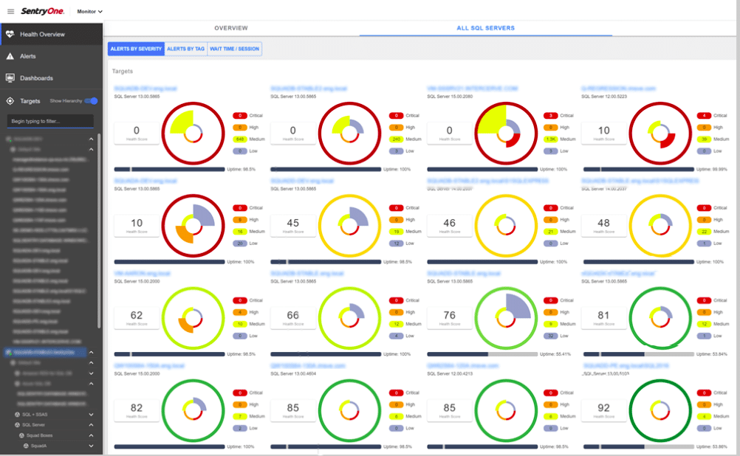Expand the SQL + SSAS tree node chevron
Screen dimensions: 740x456
point(91,415)
